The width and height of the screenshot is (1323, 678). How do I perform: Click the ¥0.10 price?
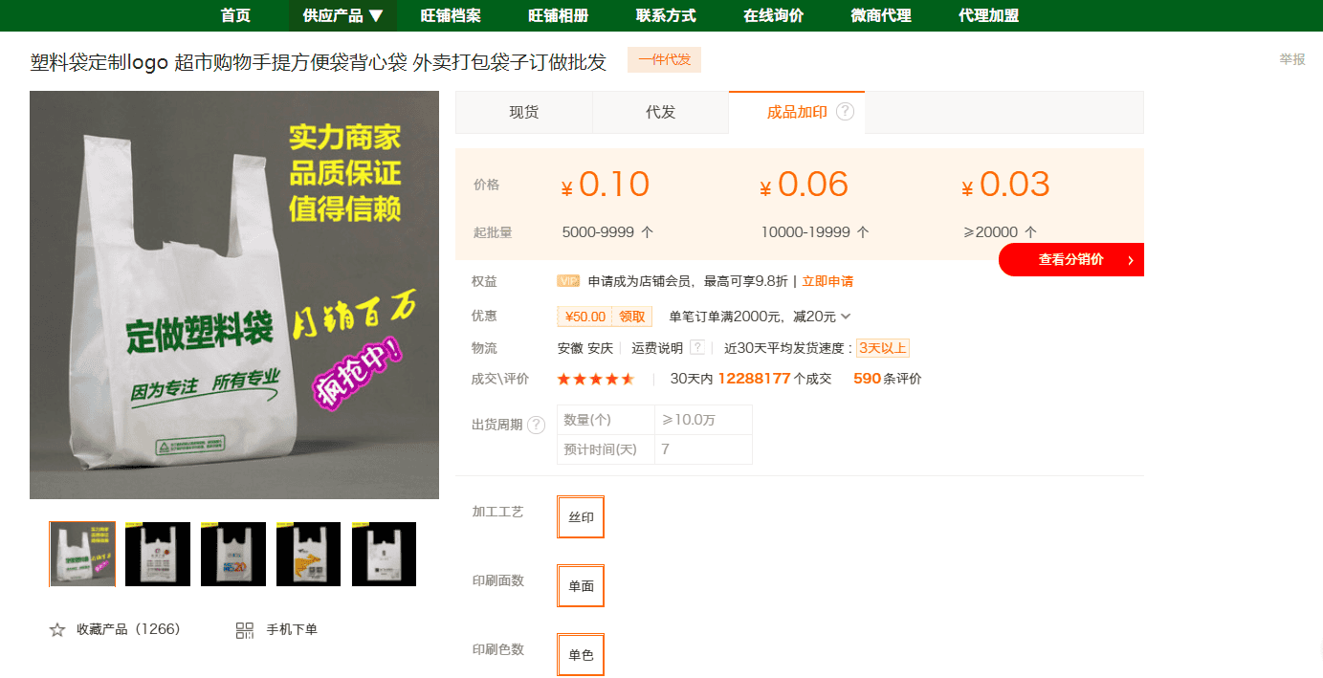point(606,185)
